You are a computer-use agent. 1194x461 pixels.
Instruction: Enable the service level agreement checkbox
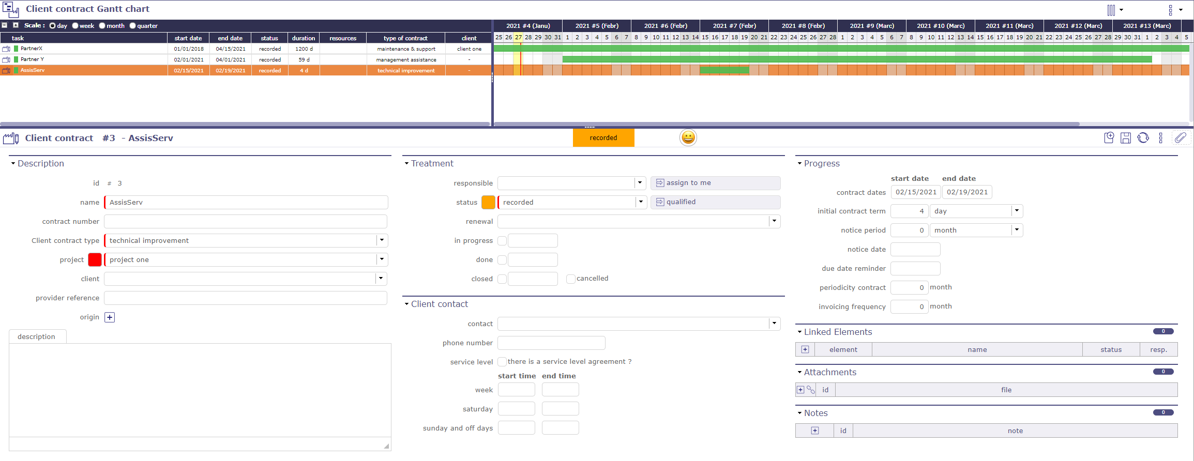[x=502, y=362]
